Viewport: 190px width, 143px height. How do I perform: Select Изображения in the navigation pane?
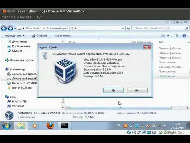pos(19,46)
